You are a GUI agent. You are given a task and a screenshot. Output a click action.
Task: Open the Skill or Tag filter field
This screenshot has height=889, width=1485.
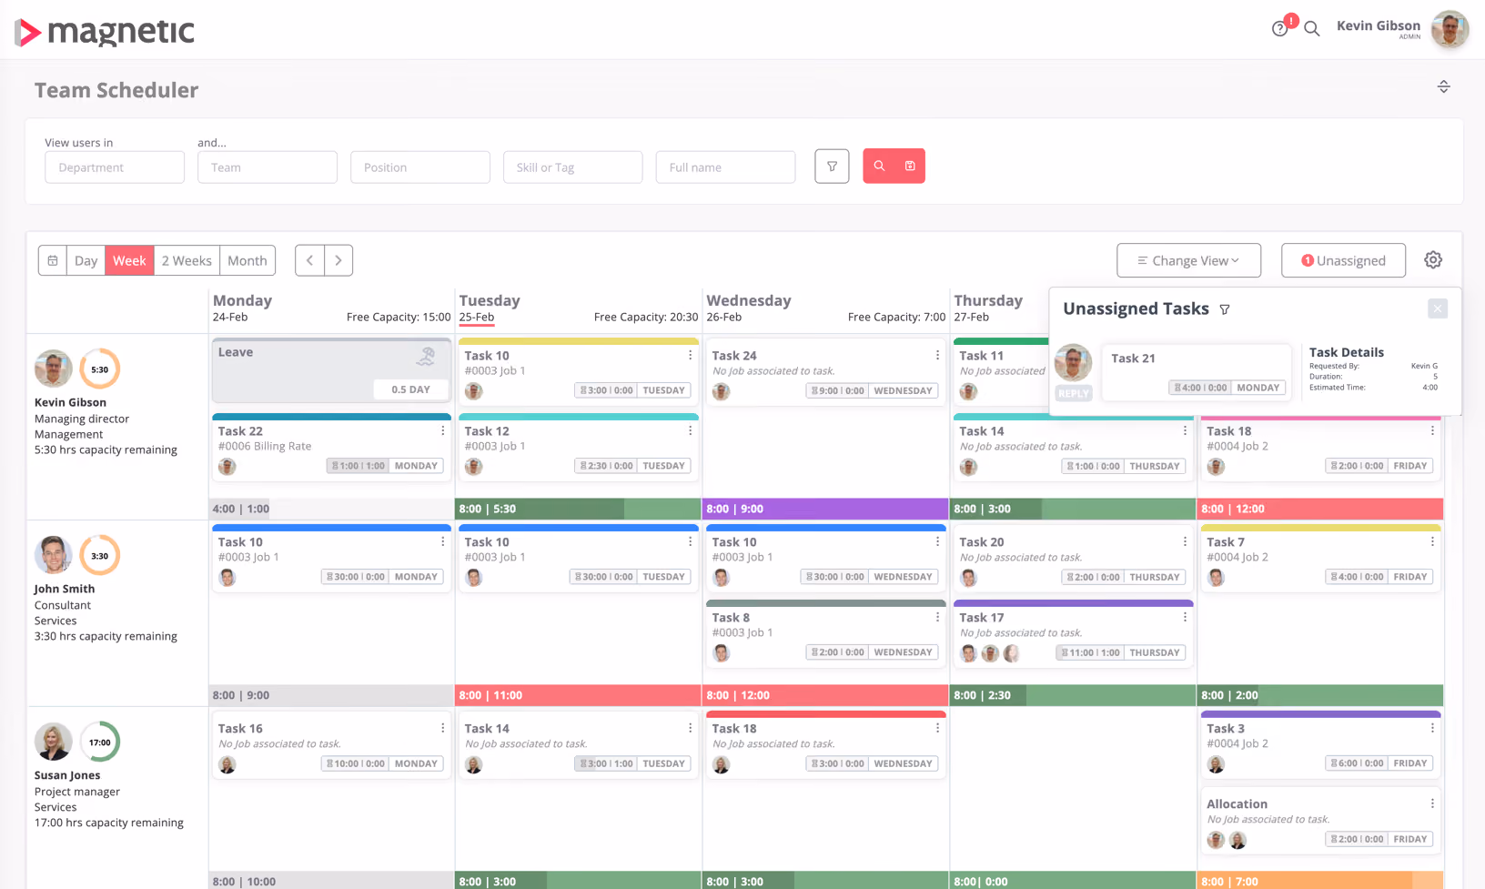tap(573, 167)
